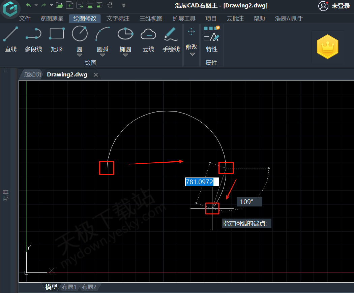Click 未登录 to log in

tap(341, 6)
